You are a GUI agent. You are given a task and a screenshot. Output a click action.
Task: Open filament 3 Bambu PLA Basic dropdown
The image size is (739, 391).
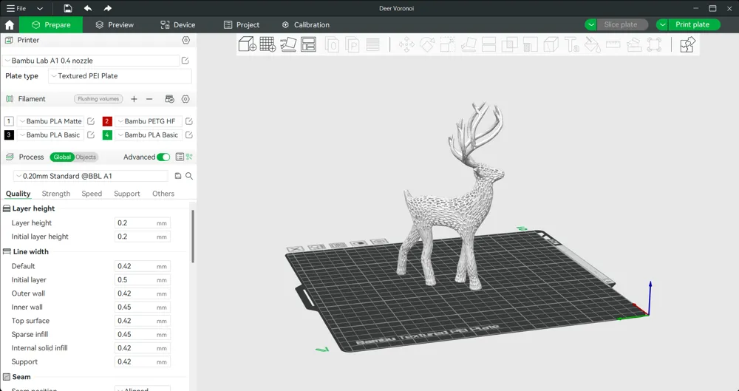click(x=50, y=135)
